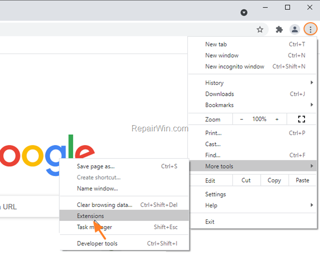320x258 pixels.
Task: Expand the More tools submenu
Action: 252,166
